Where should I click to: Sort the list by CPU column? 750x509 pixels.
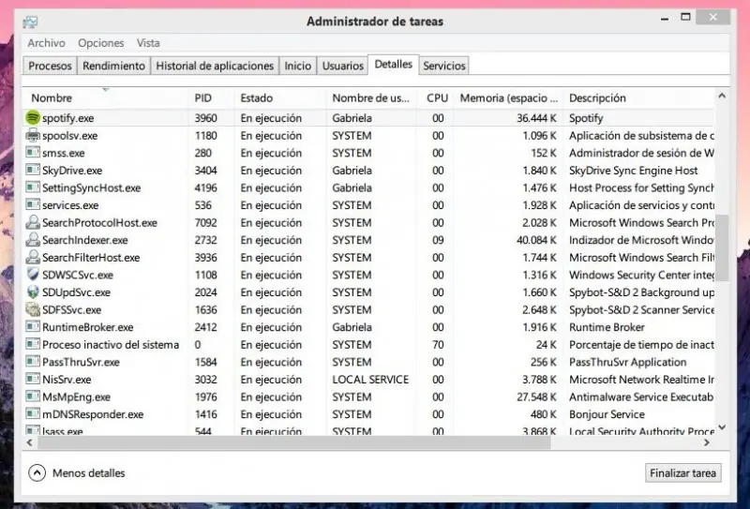pos(437,98)
